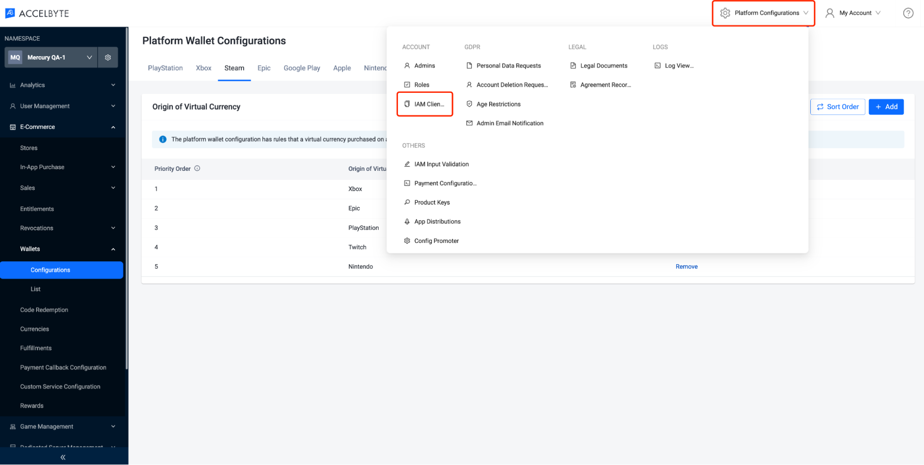
Task: Toggle the Platform Configurations dropdown menu
Action: (x=763, y=13)
